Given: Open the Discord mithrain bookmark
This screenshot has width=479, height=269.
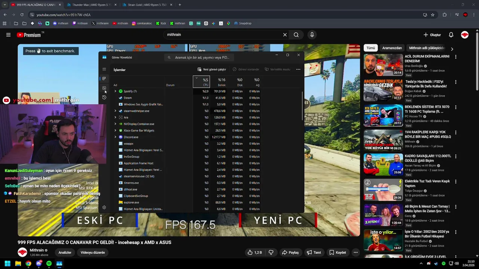Looking at the screenshot, I should (x=61, y=23).
